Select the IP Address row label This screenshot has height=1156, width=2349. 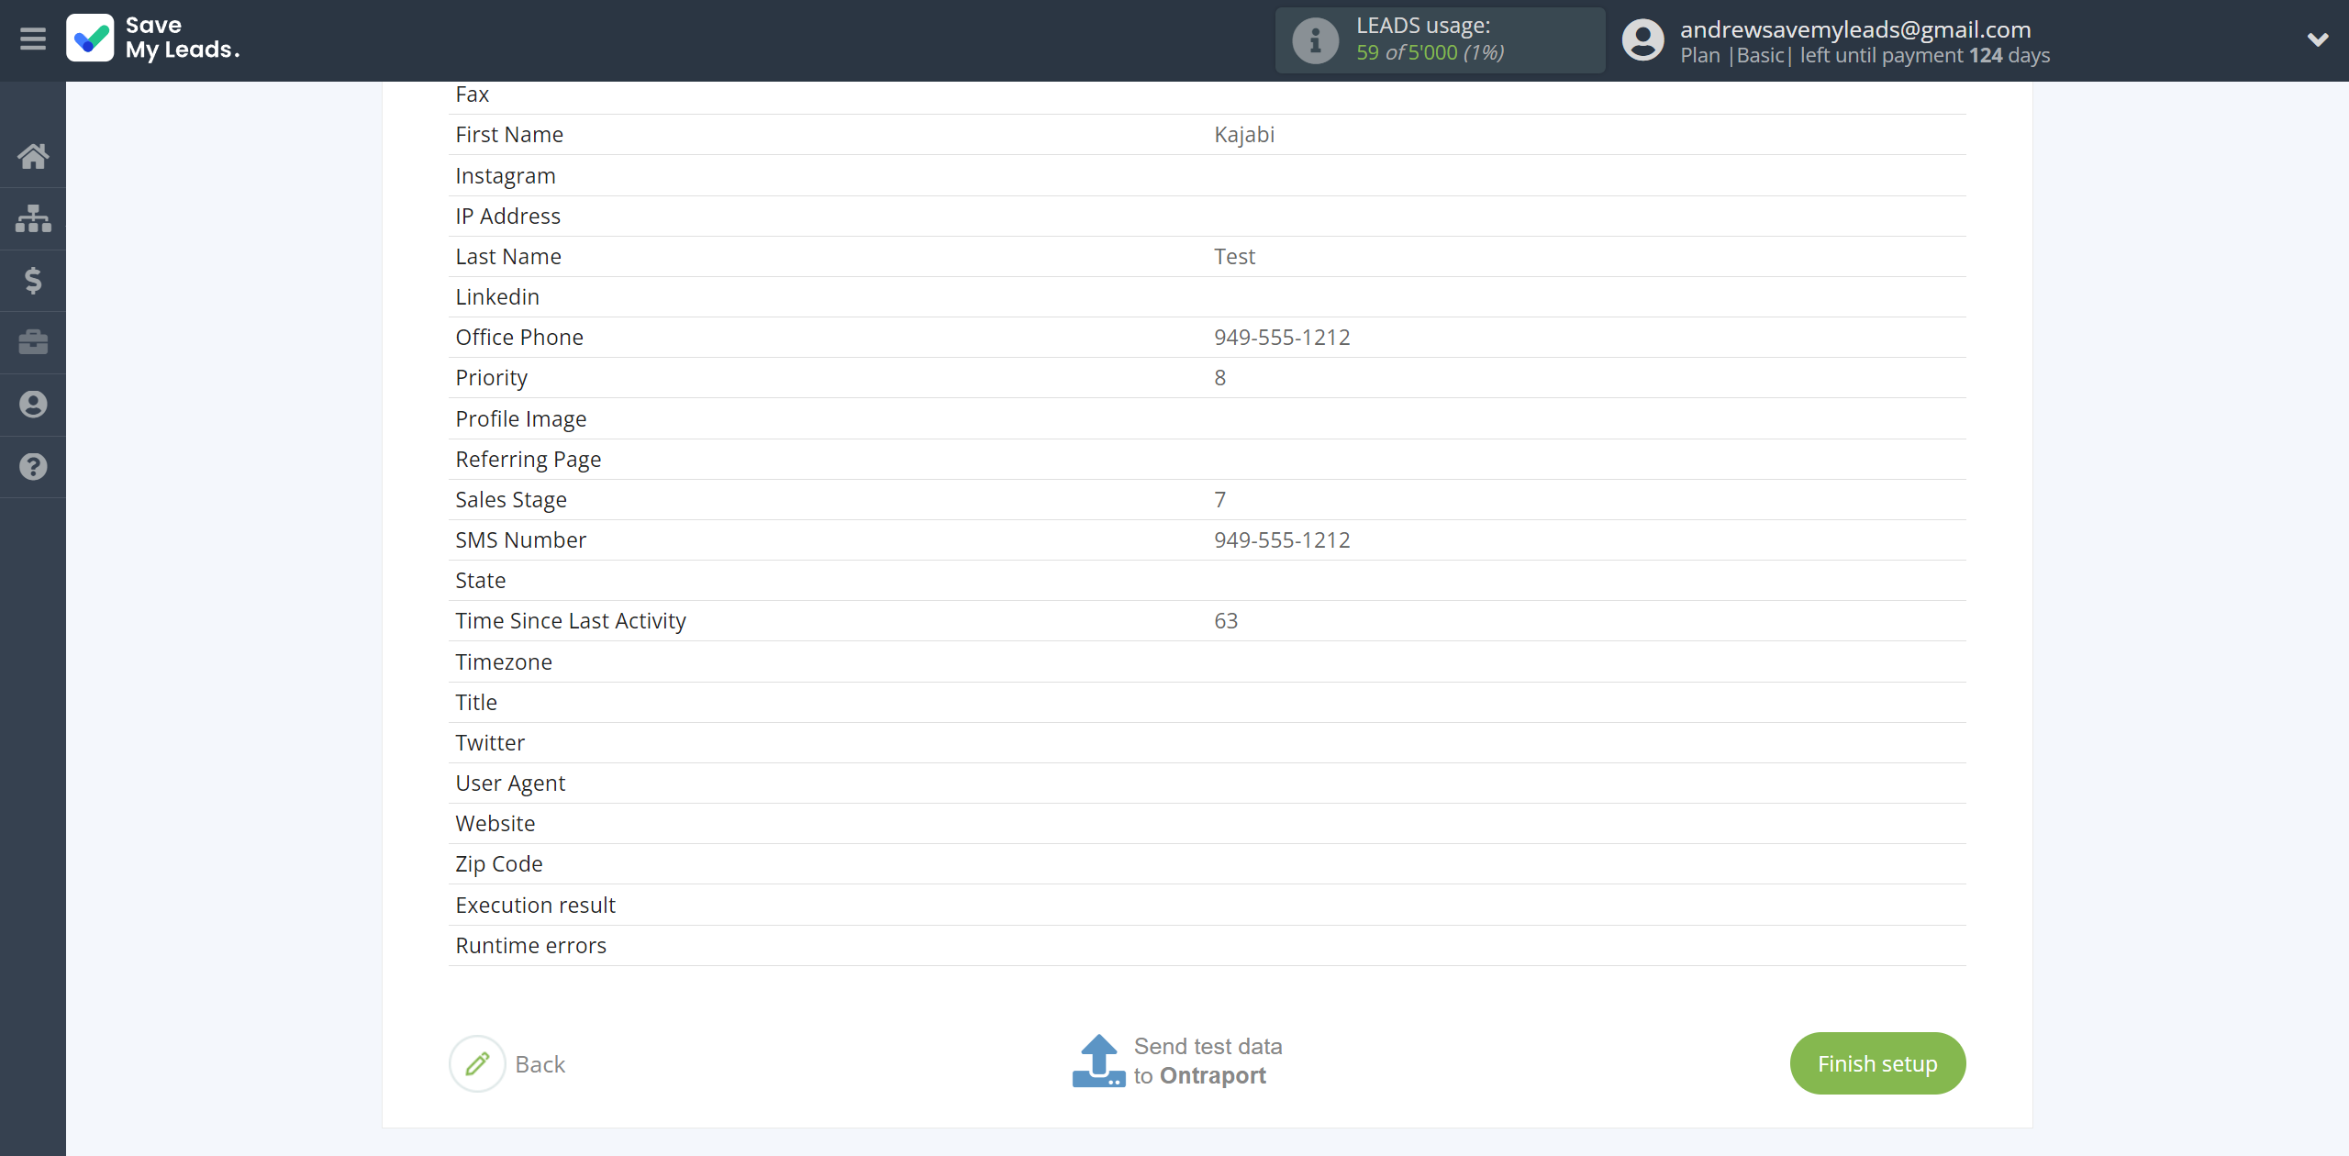click(507, 216)
